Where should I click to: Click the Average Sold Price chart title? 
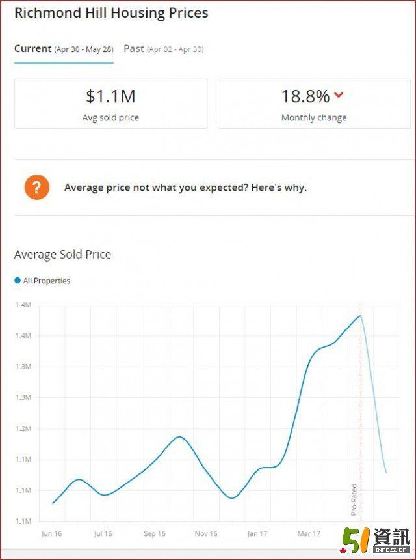tap(62, 255)
